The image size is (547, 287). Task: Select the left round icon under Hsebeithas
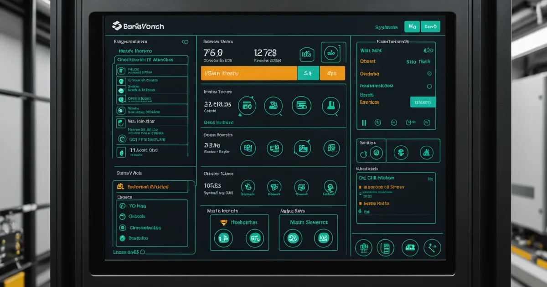(x=223, y=238)
